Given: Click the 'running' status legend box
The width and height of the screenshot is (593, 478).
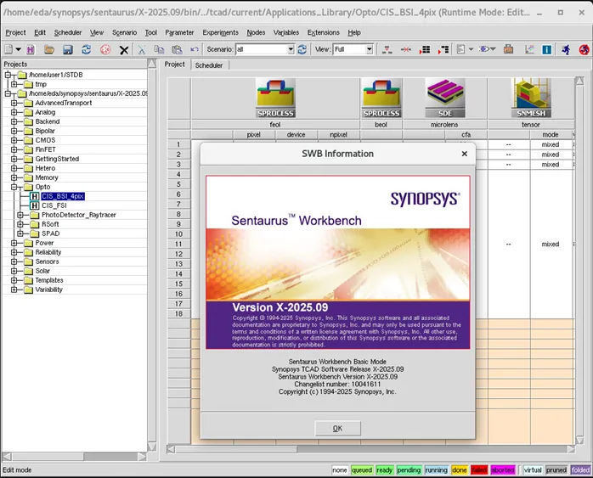Looking at the screenshot, I should coord(436,470).
